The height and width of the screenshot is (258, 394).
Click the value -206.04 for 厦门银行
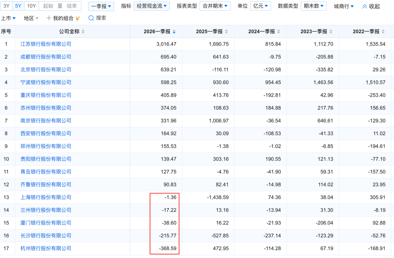point(324,223)
